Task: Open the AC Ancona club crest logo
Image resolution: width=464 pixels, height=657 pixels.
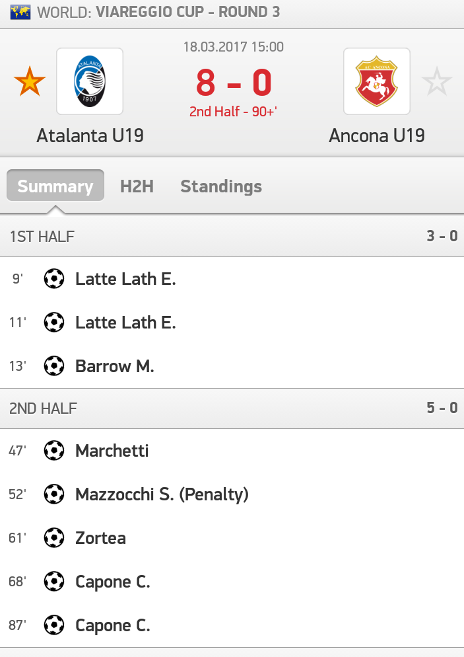Action: coord(376,81)
